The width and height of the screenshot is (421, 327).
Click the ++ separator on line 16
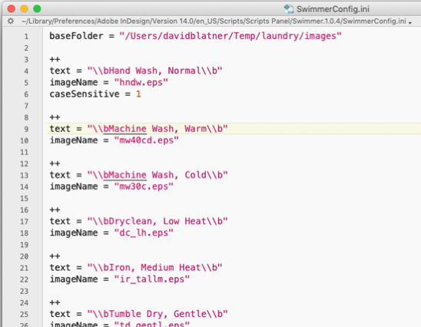point(55,210)
